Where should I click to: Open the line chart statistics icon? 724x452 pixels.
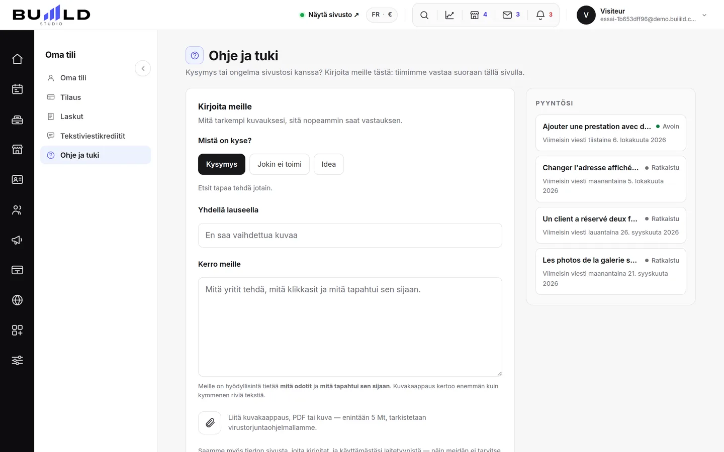[x=449, y=15]
